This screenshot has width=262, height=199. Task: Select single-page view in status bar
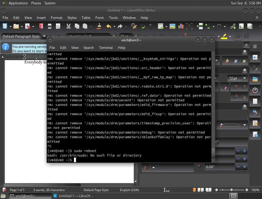[194, 190]
